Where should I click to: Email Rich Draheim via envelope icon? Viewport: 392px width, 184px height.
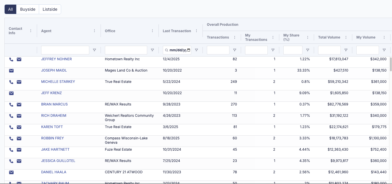[19, 116]
